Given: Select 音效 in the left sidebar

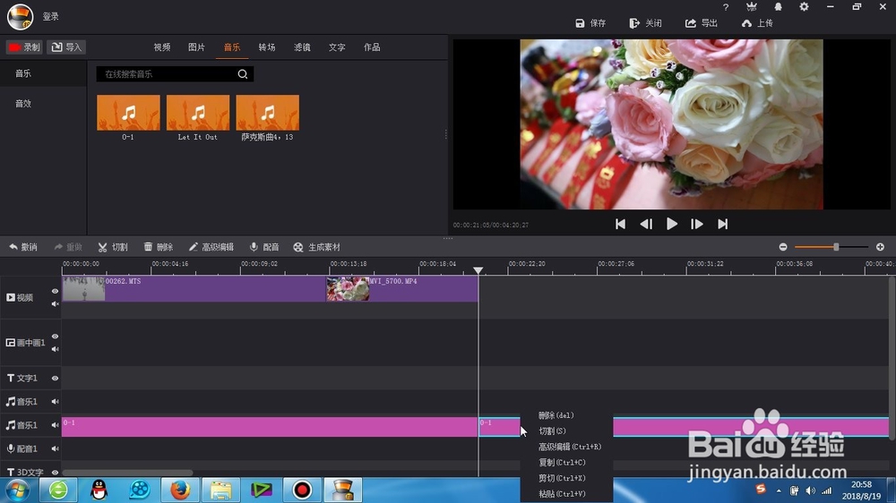Looking at the screenshot, I should click(23, 103).
